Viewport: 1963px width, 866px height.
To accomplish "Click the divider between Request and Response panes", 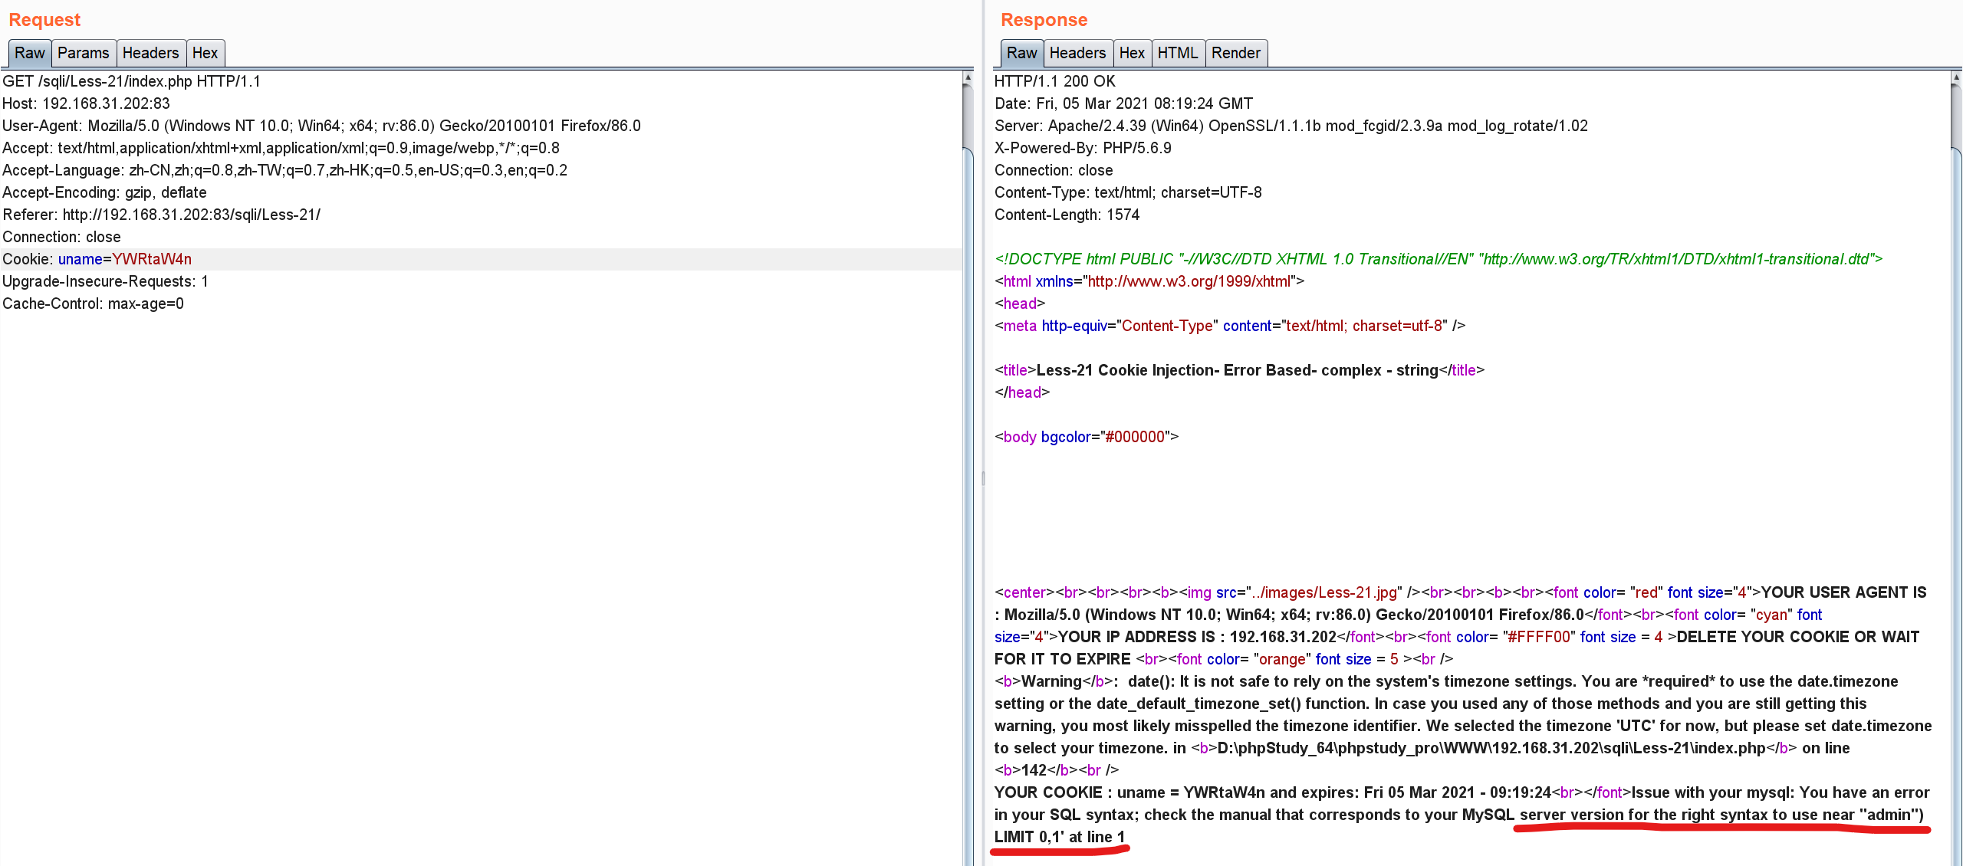I will (984, 479).
